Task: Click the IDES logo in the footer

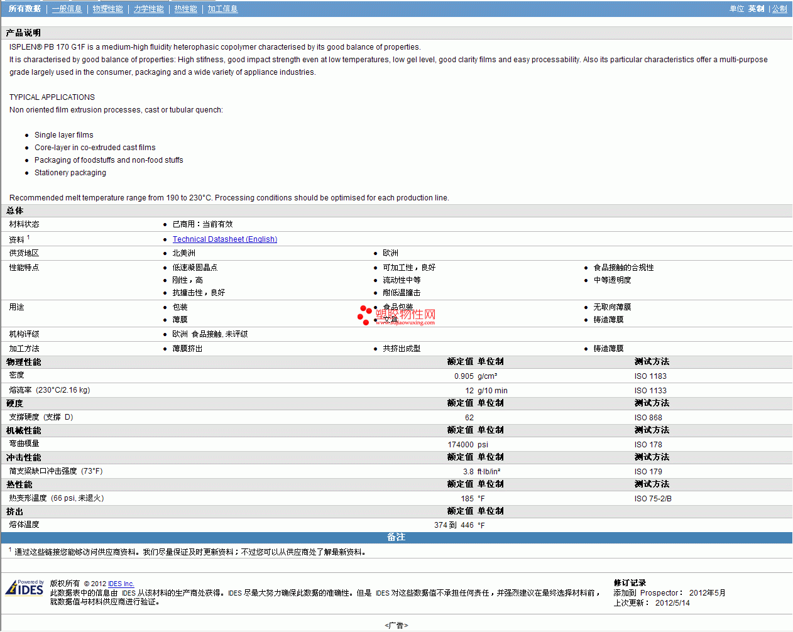Action: point(25,587)
